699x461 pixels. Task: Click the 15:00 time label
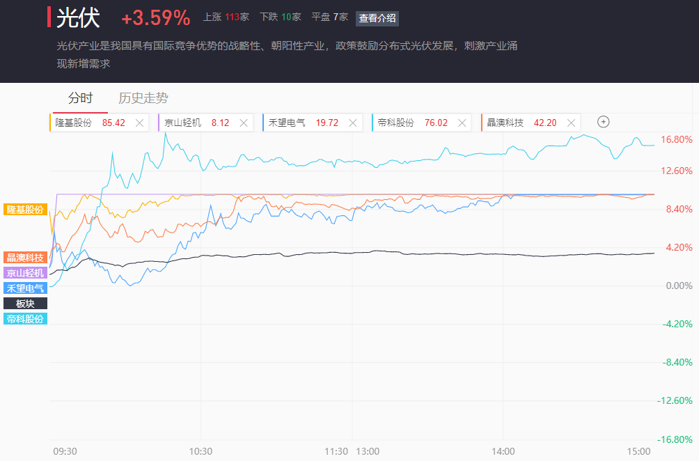click(639, 452)
